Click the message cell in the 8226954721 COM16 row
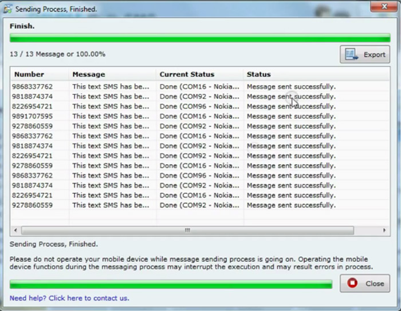Screen dimensions: 401x311 point(111,196)
